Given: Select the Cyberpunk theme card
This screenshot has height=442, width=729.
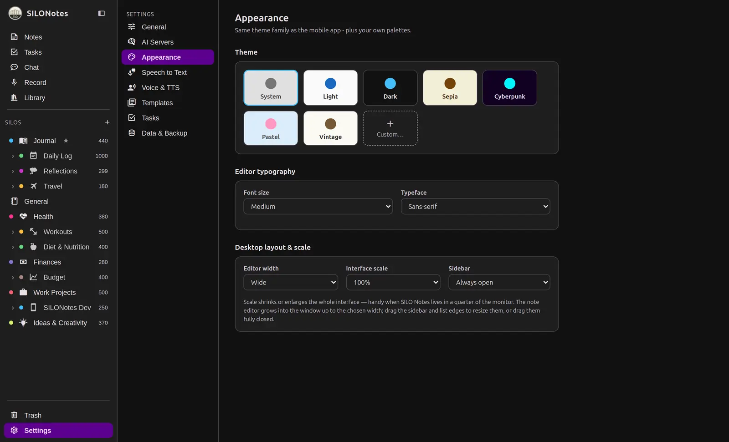Looking at the screenshot, I should 509,87.
